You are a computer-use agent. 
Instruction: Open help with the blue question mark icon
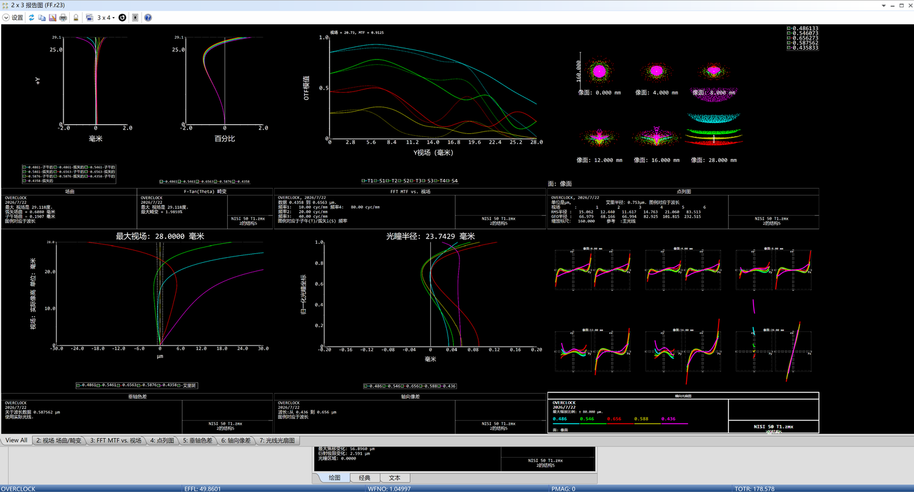click(x=148, y=18)
